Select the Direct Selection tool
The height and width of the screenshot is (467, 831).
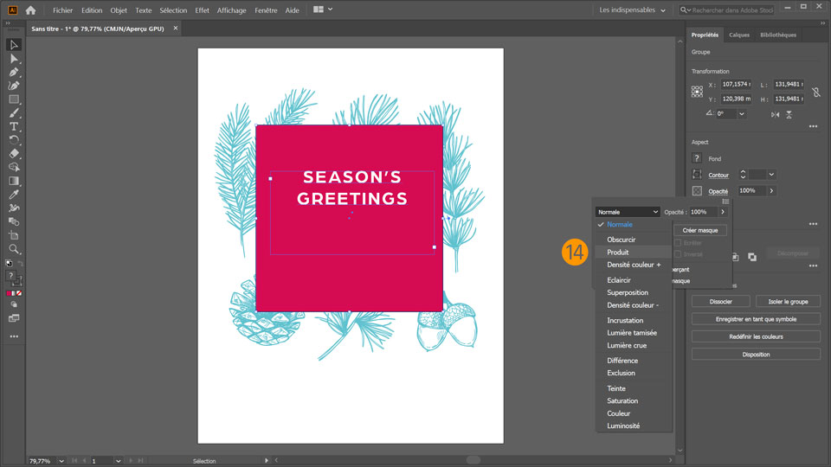coord(14,59)
